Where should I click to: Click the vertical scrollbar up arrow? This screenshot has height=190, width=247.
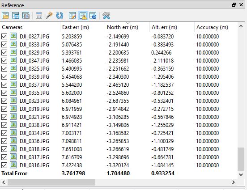pyautogui.click(x=241, y=26)
